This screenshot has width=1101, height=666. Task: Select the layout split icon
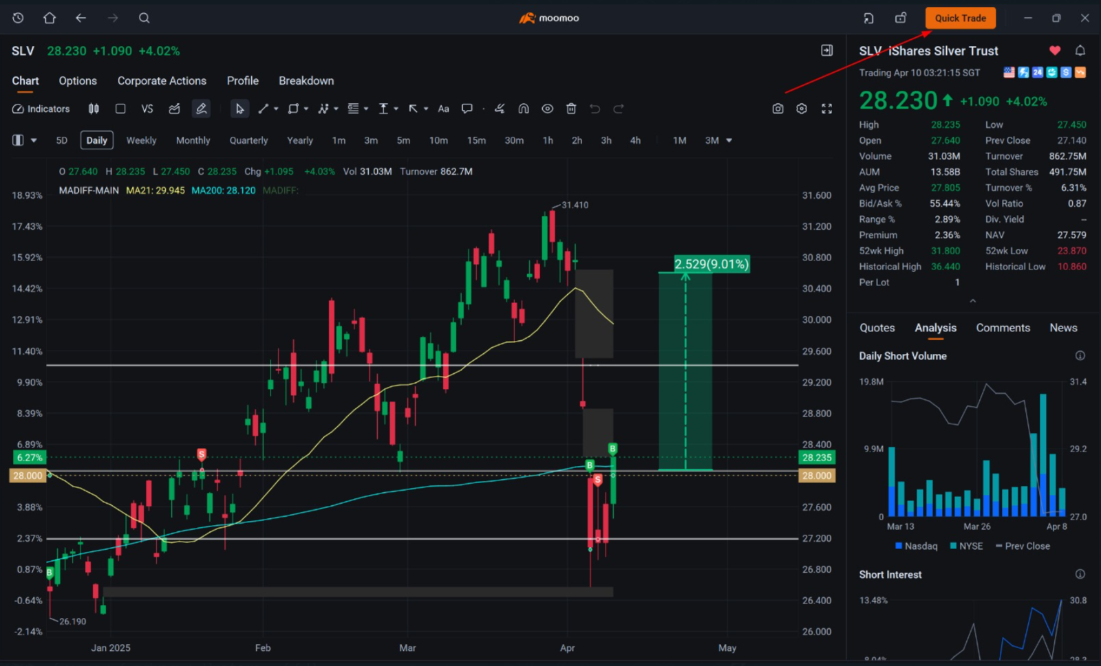coord(18,140)
